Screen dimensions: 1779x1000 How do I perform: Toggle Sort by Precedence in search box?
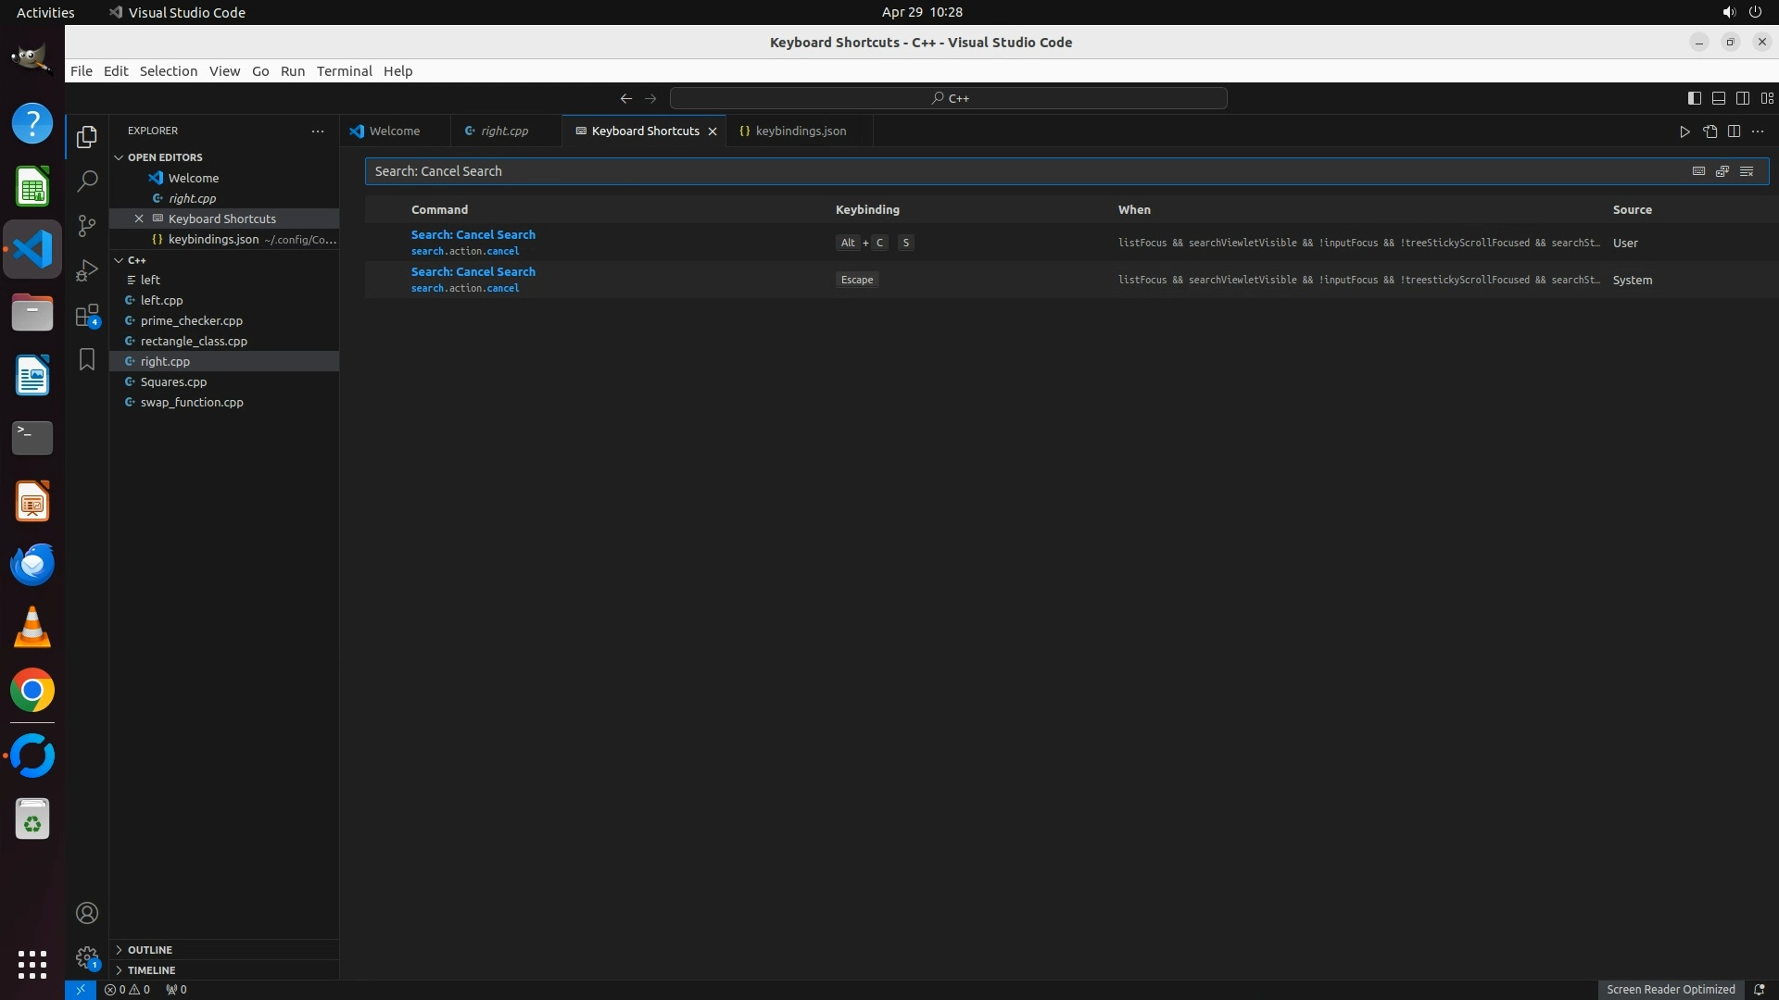[1722, 171]
